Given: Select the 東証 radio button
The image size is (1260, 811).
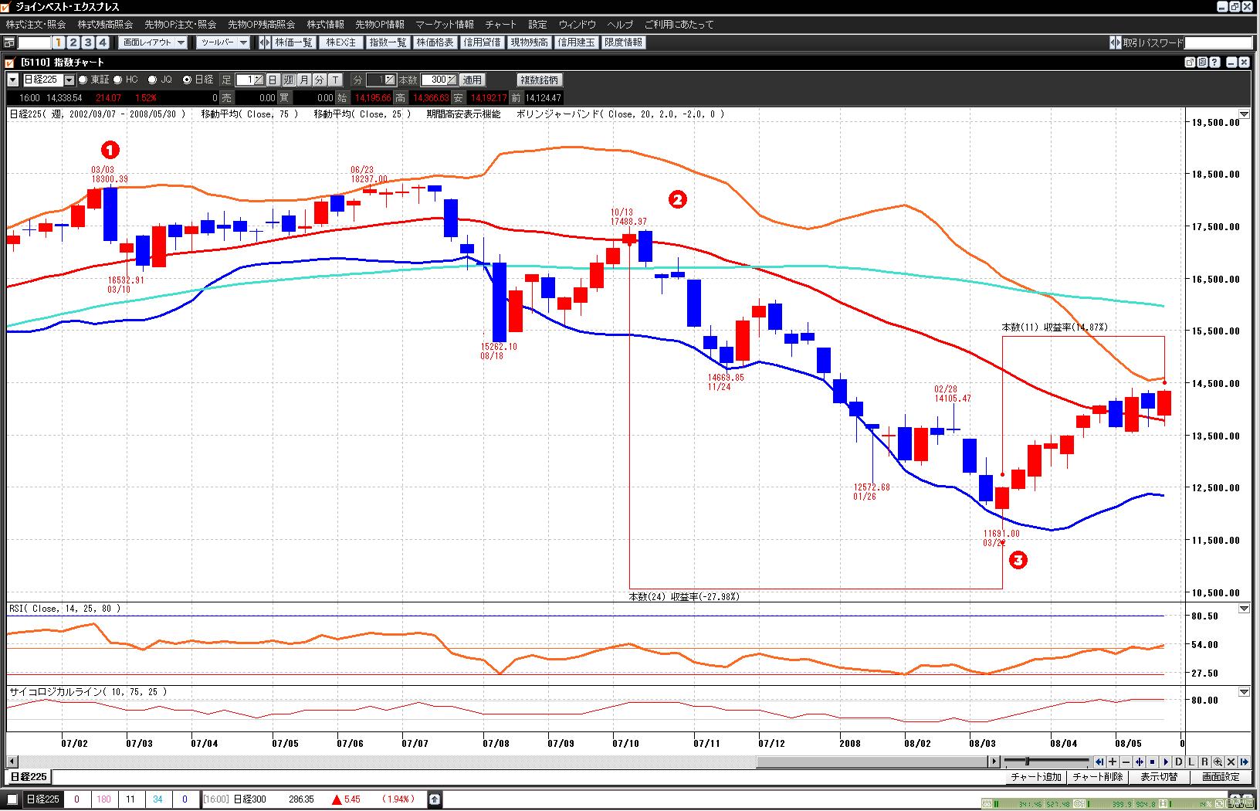Looking at the screenshot, I should pos(83,80).
